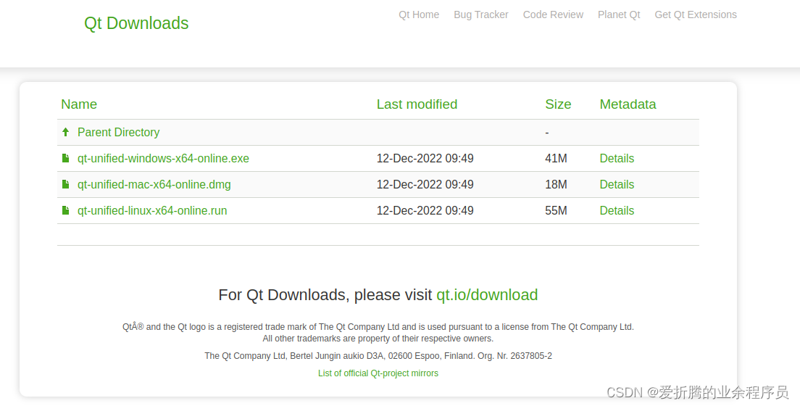Navigate to Parent Directory
The width and height of the screenshot is (800, 406).
point(118,132)
